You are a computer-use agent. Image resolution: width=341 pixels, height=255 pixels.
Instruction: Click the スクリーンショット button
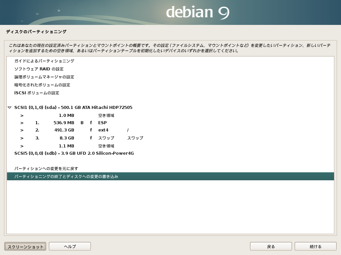(25, 247)
